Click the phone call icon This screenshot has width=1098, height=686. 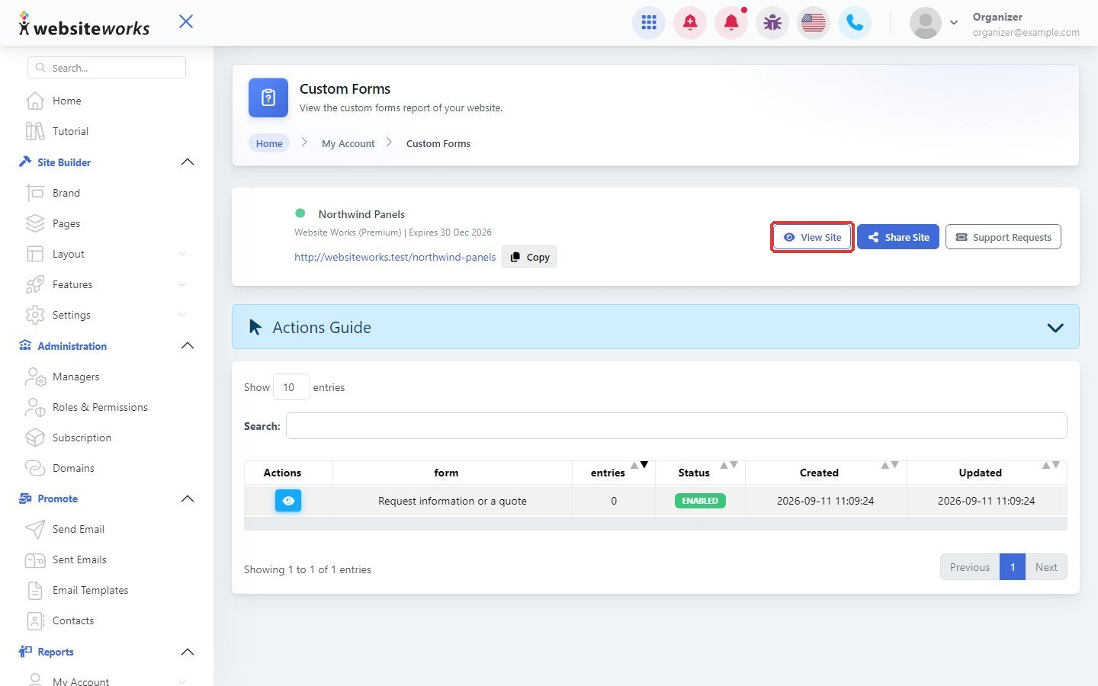coord(855,23)
